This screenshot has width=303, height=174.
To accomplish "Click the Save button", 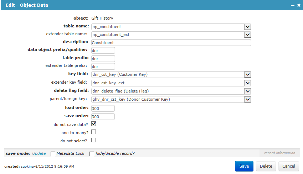I will [x=244, y=166].
